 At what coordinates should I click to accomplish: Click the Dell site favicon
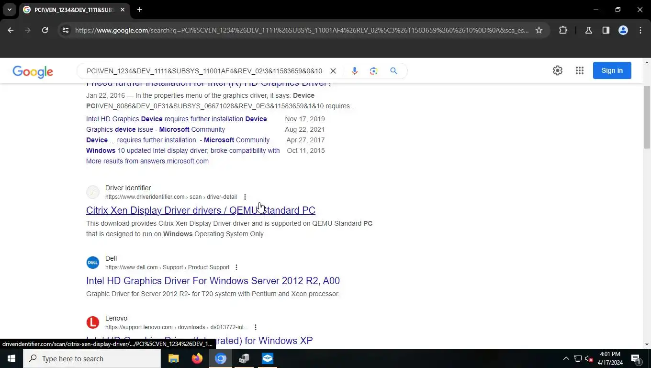coord(93,263)
